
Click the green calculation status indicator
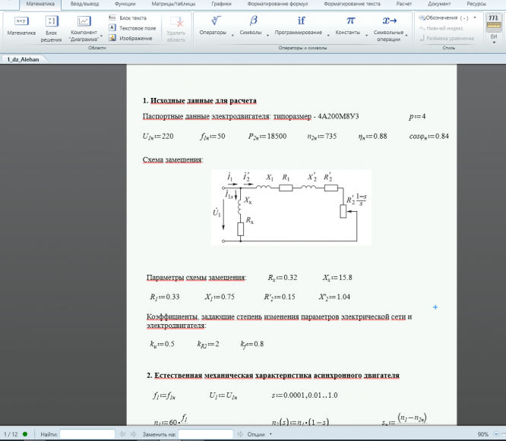(24, 434)
